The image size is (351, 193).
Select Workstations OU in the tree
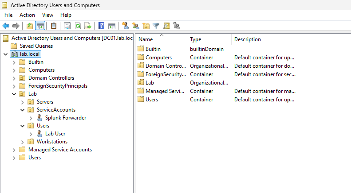[x=52, y=142]
